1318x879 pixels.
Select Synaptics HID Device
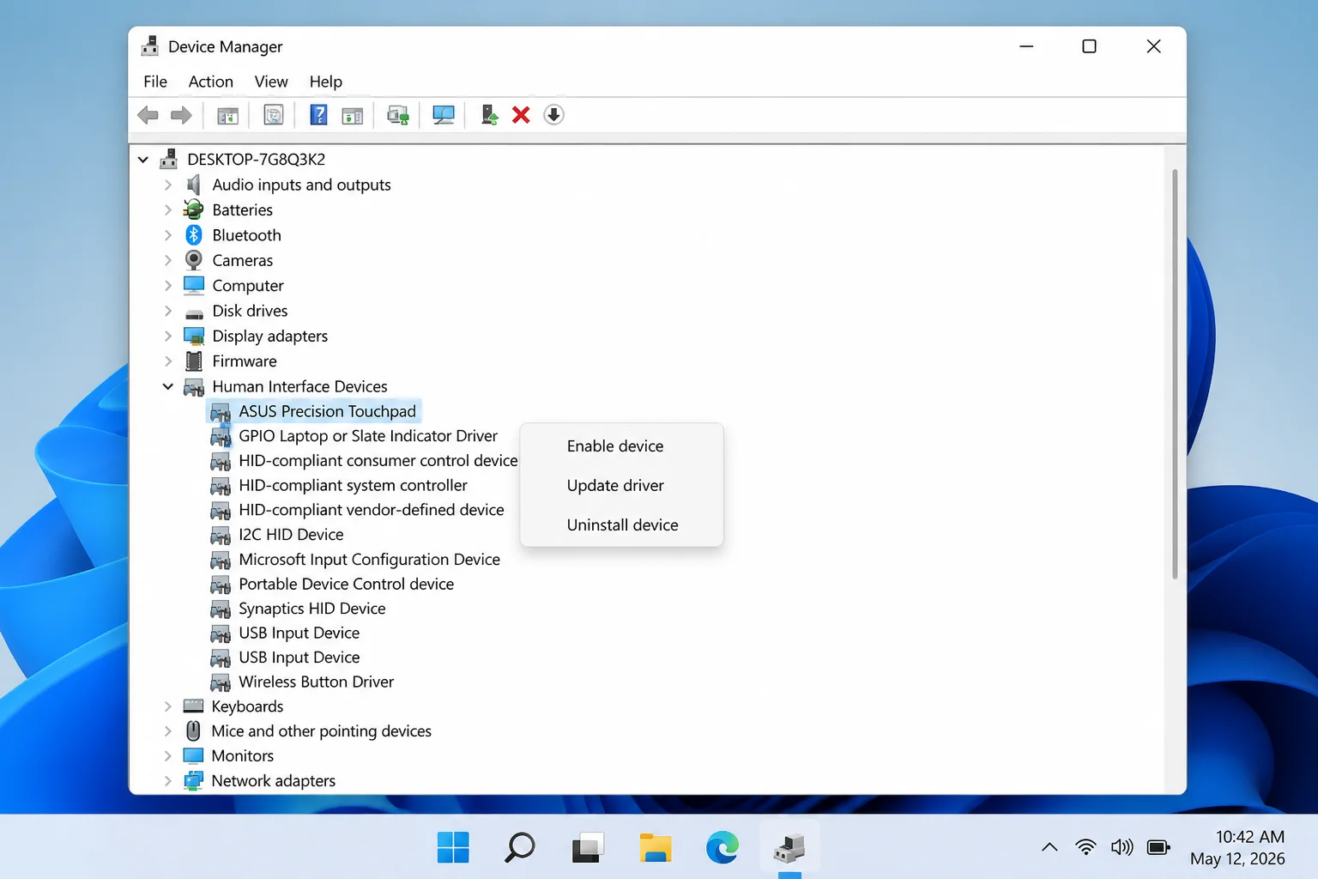point(311,608)
